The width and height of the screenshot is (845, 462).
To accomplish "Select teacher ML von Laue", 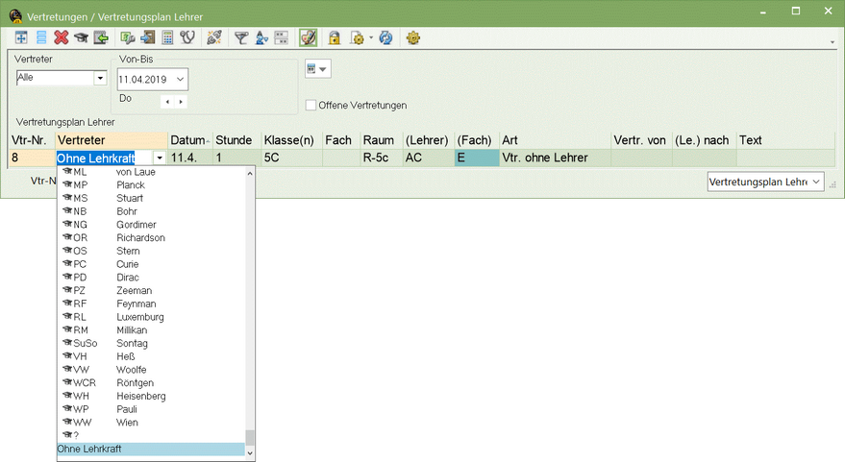I will click(151, 172).
